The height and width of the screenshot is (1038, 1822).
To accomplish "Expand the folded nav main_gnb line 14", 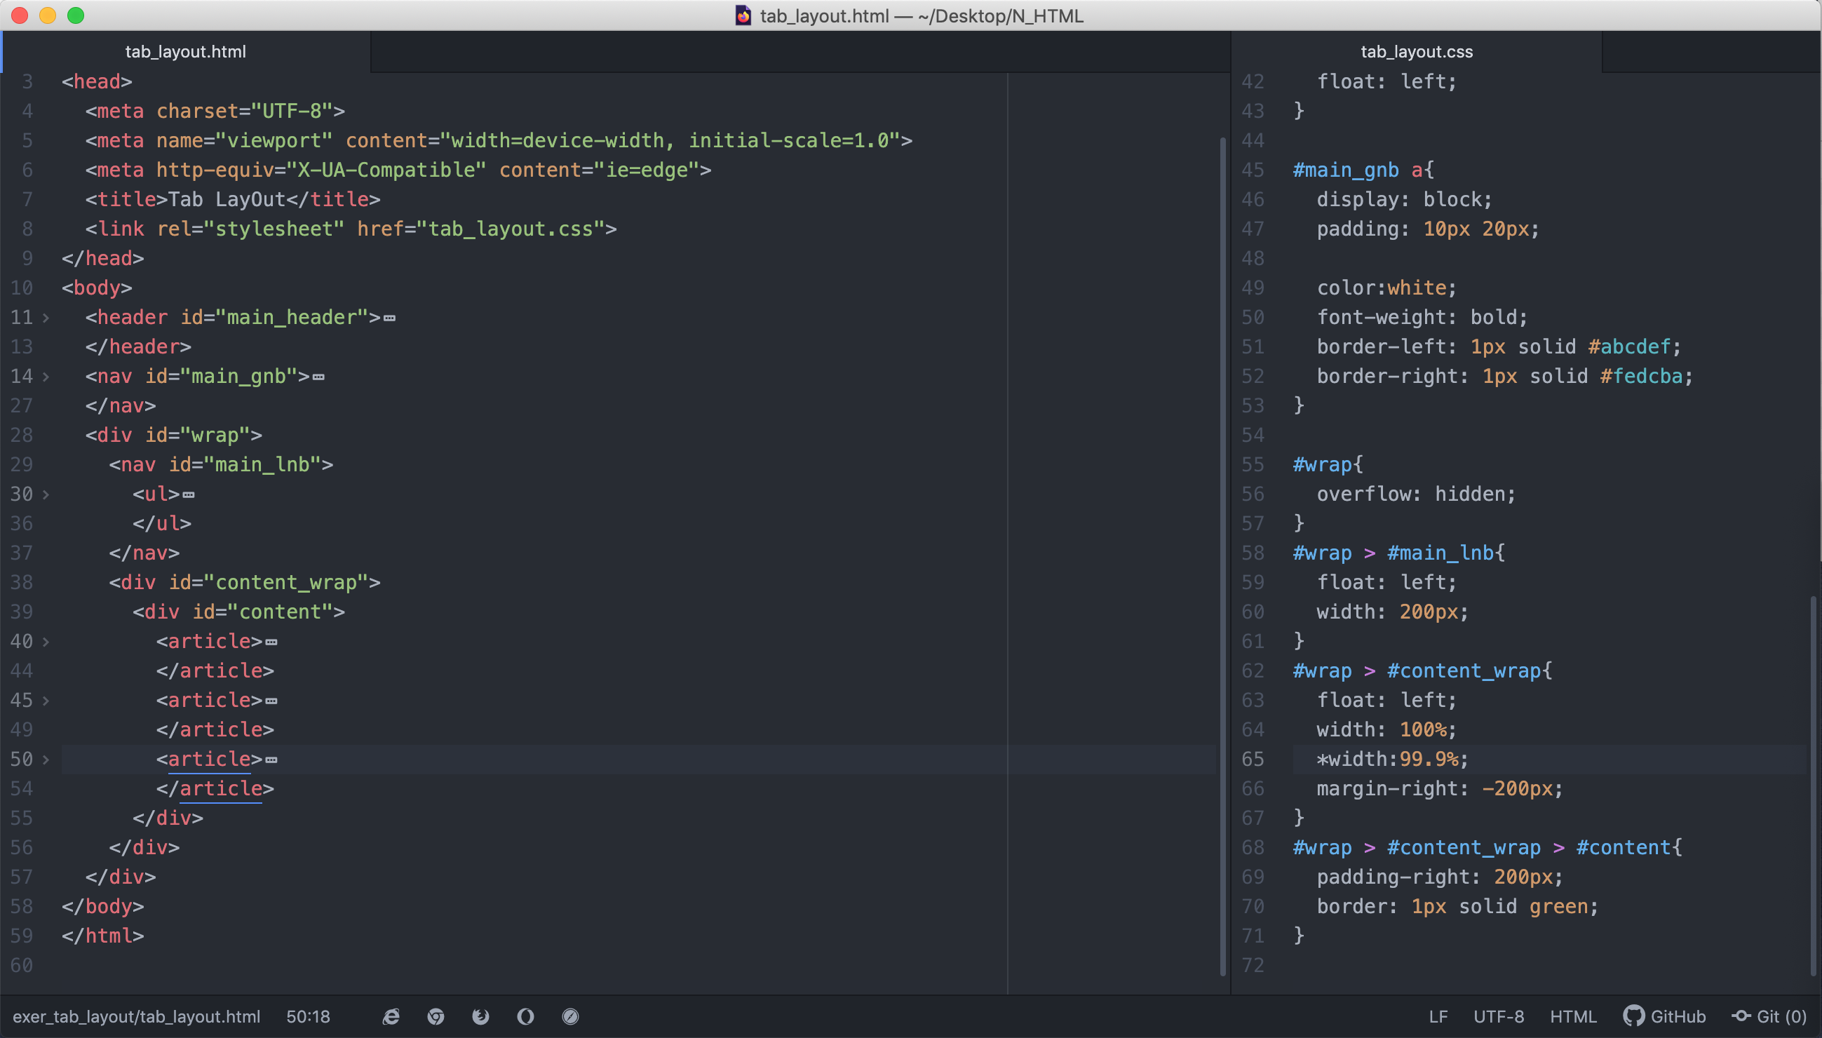I will coord(46,377).
